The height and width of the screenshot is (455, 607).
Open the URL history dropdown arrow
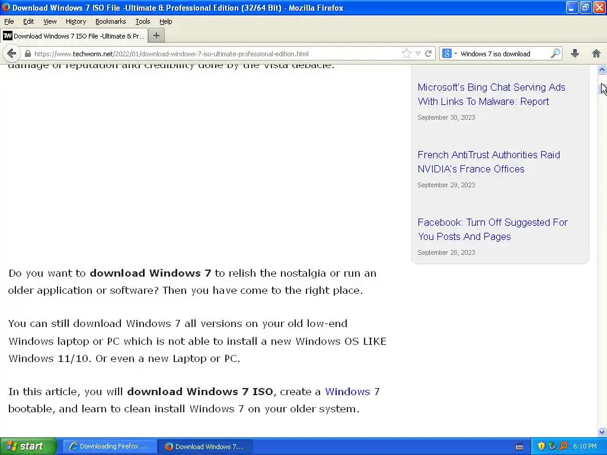(418, 54)
